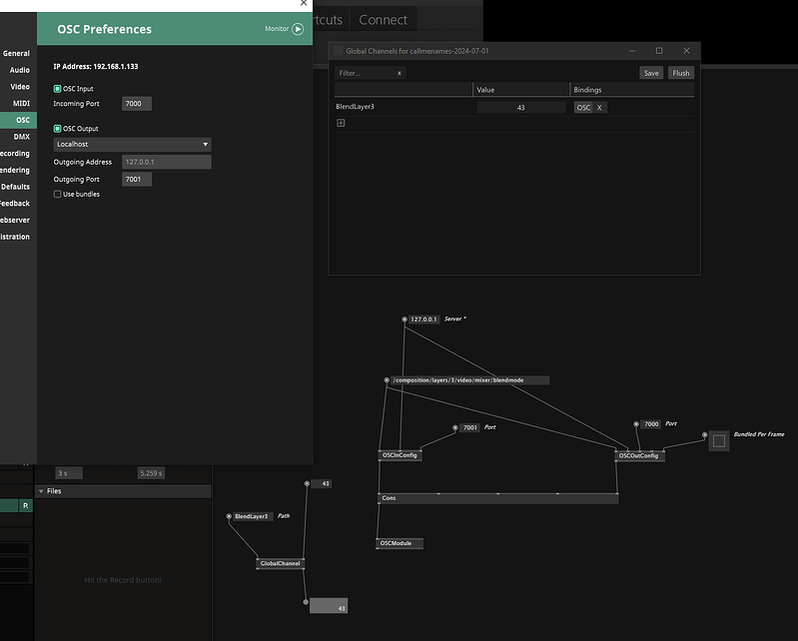Click the 5.259 s time field

pos(151,473)
